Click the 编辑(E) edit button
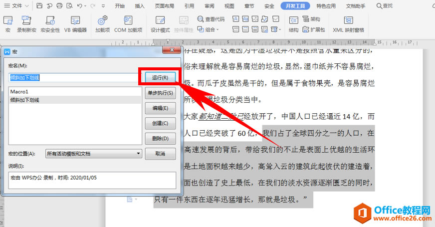 tap(160, 108)
